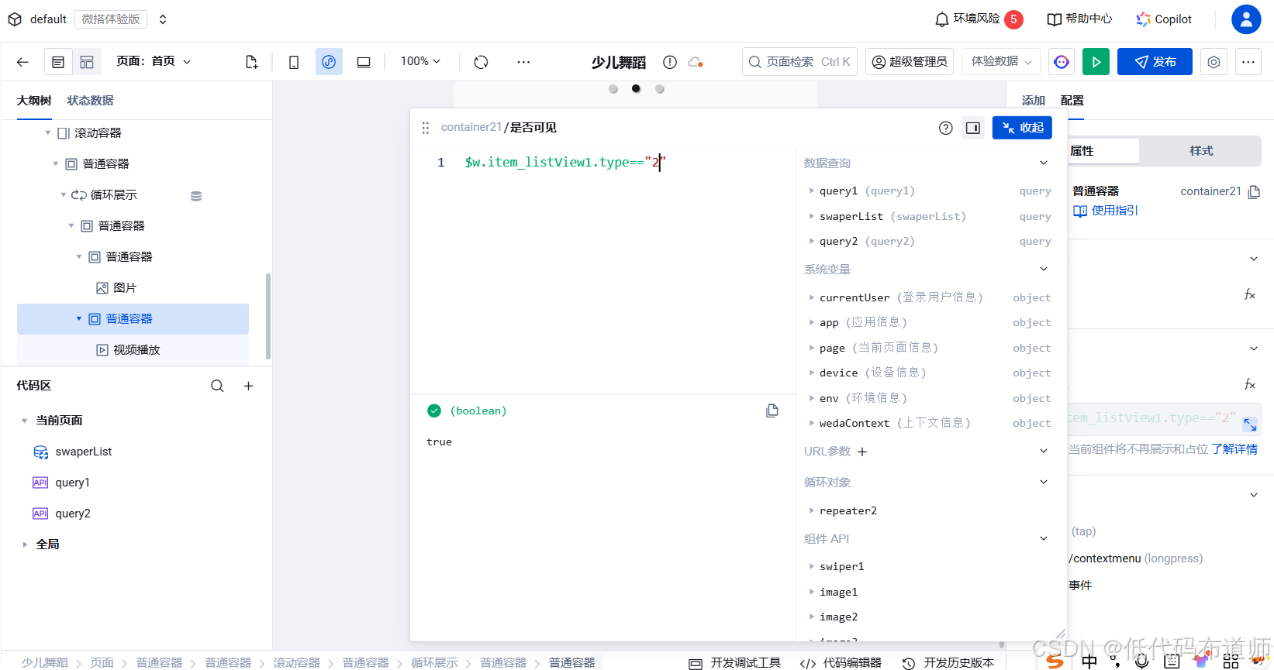Open the 100% zoom dropdown

(x=420, y=61)
